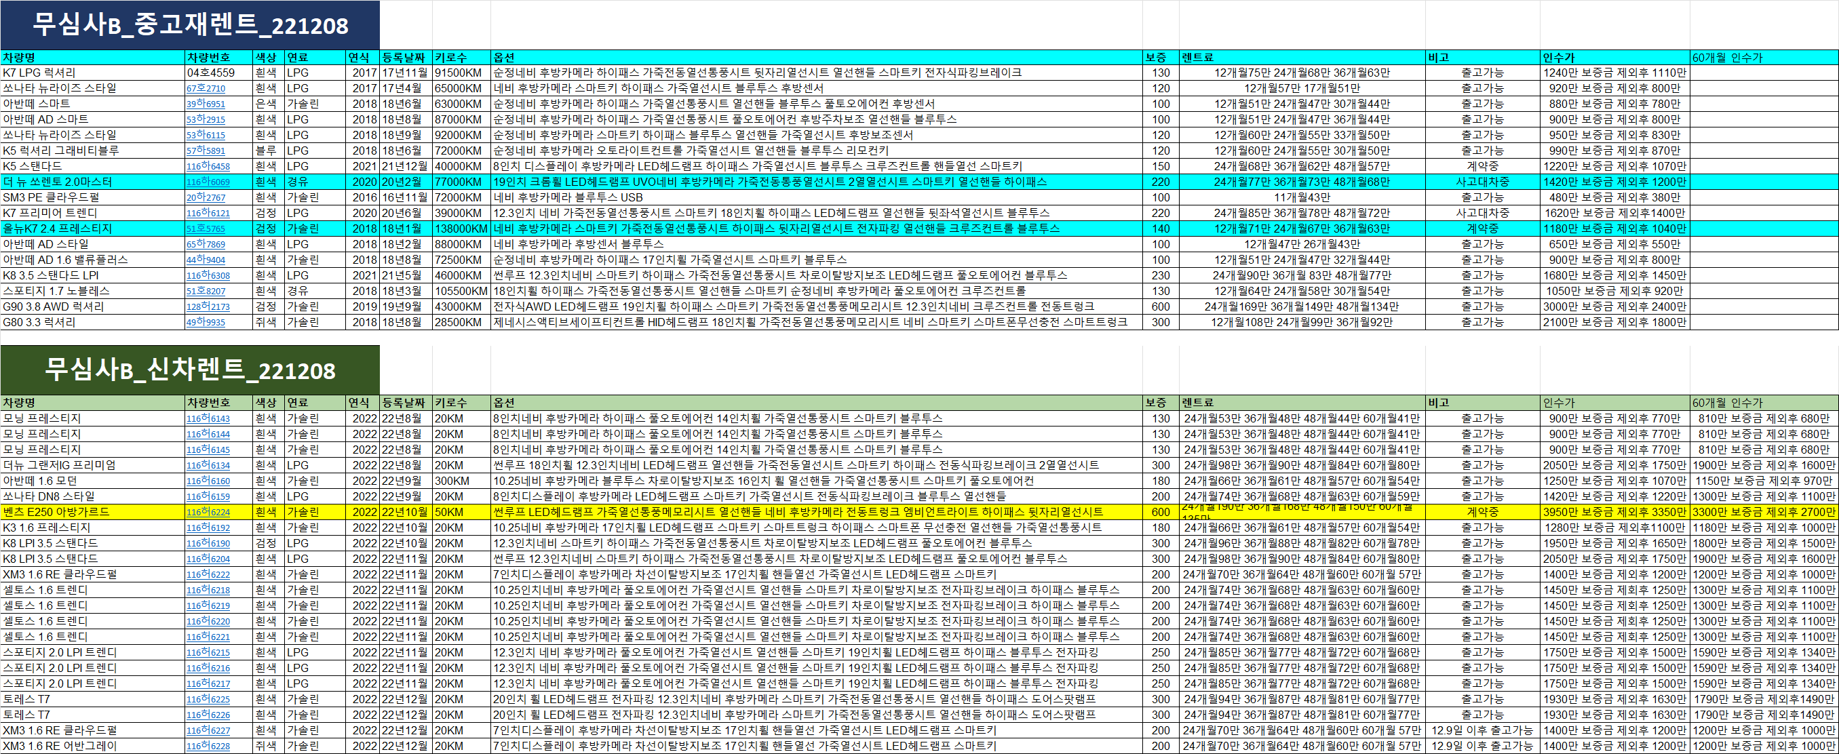Open the 39하6951 Avante Smart link
Viewport: 1839px width, 754px height.
point(206,104)
